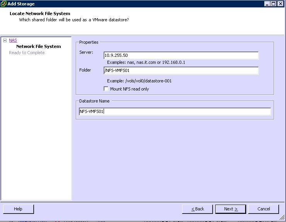The width and height of the screenshot is (286, 222).
Task: Maximize the Add Storage window
Action: (x=274, y=3)
